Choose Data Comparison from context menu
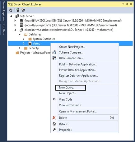The width and height of the screenshot is (135, 142). click(x=71, y=58)
